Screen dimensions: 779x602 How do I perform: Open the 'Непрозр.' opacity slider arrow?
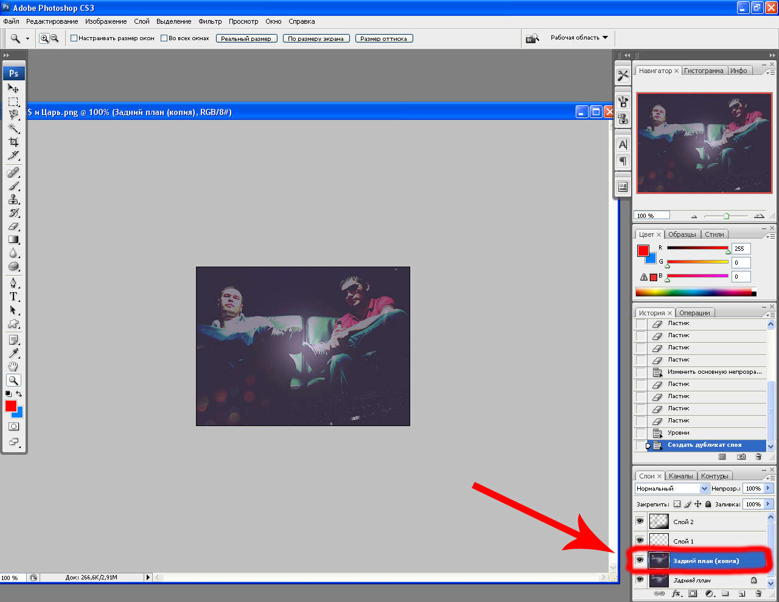pyautogui.click(x=769, y=488)
